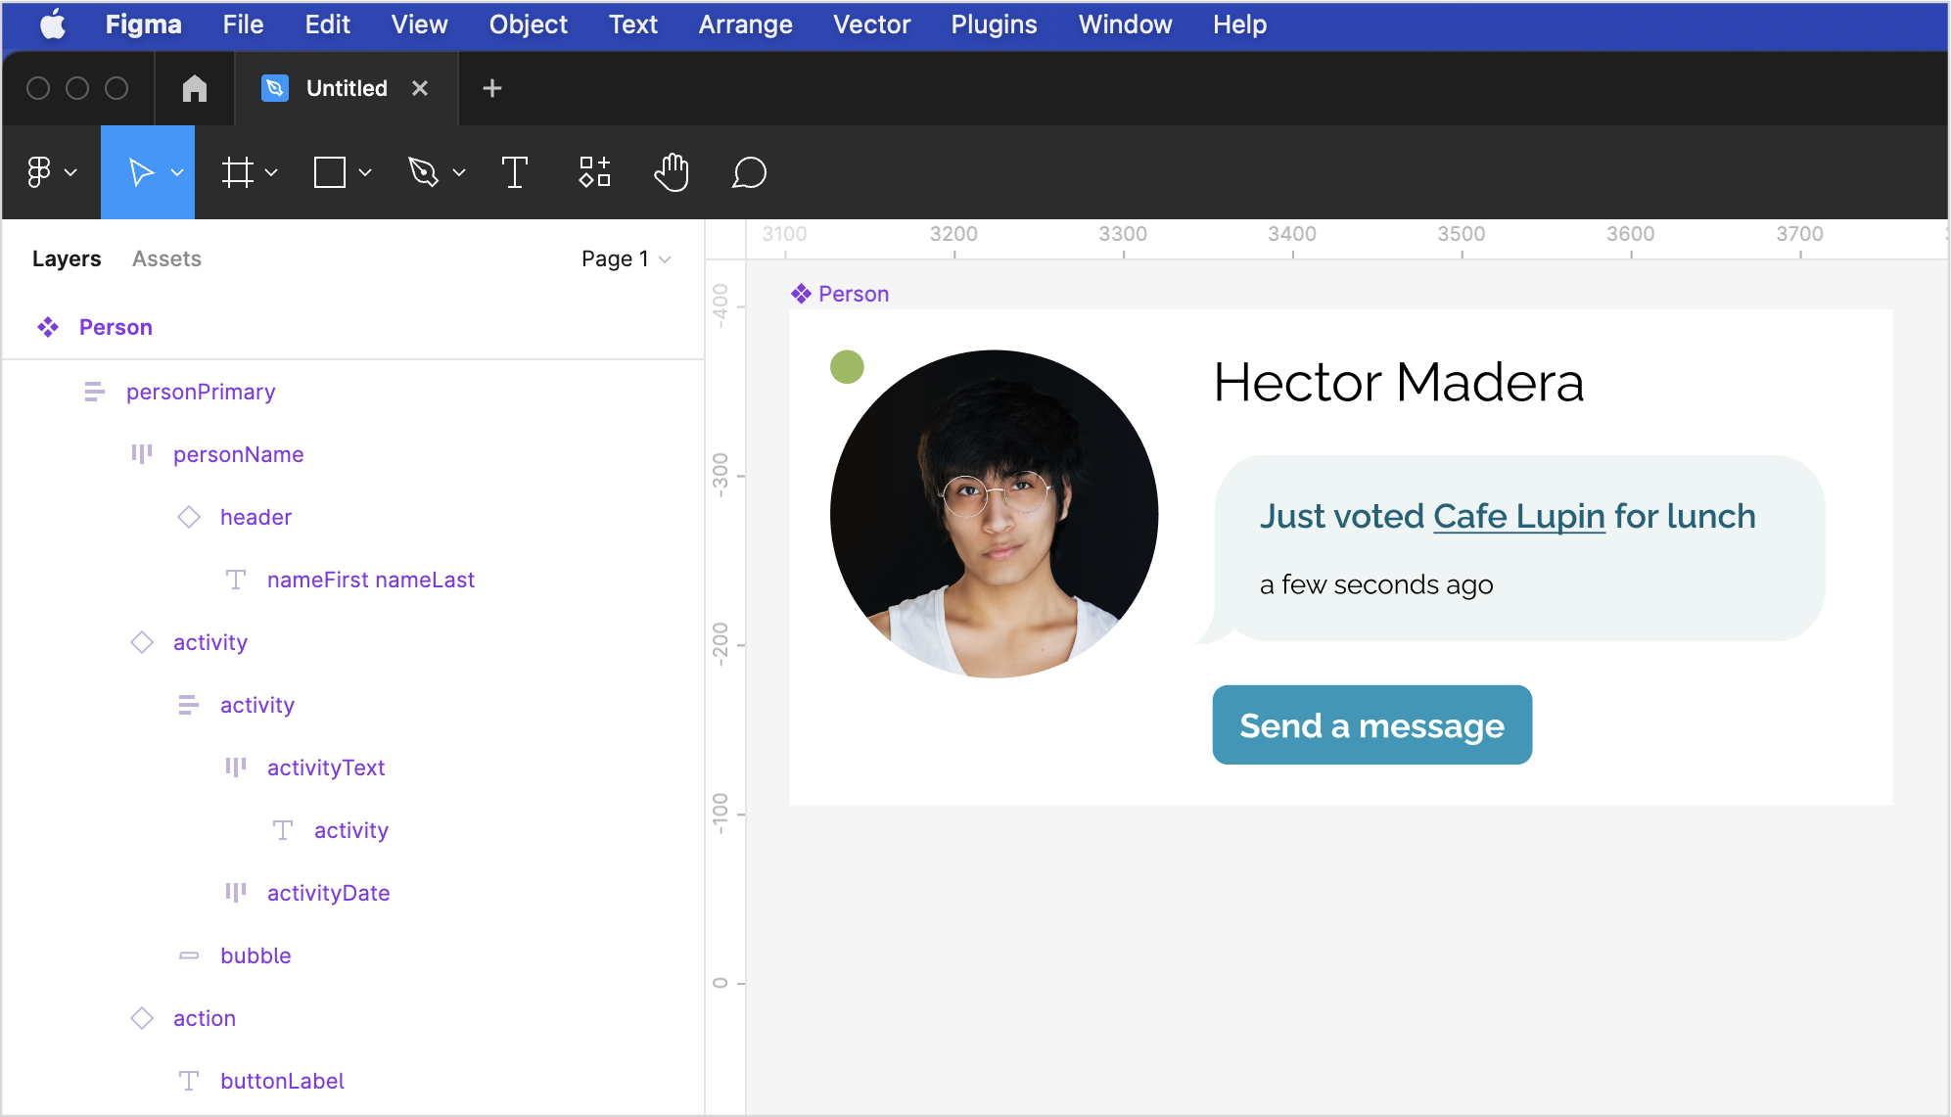
Task: Click the Cafe Lupin link text
Action: point(1517,516)
